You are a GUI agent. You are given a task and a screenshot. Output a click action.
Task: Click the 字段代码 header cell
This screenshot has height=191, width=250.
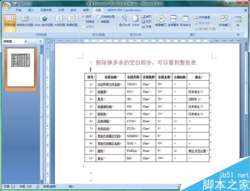133,77
